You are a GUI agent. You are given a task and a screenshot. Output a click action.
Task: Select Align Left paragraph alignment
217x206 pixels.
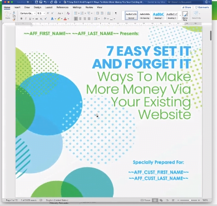pos(76,19)
